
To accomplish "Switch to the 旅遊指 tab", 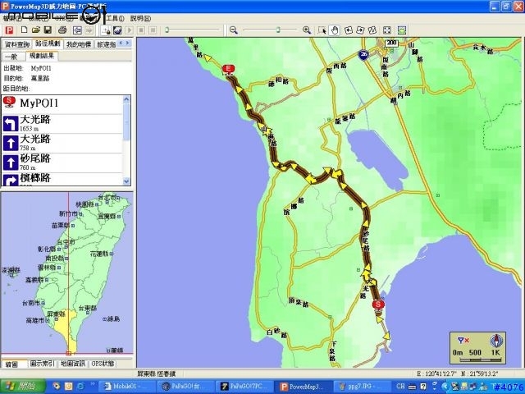I will tap(106, 44).
